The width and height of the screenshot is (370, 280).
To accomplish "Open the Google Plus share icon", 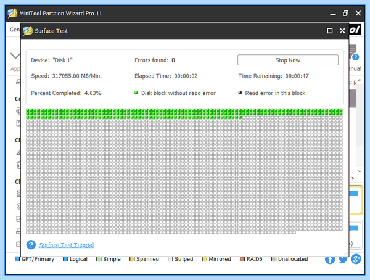I will pyautogui.click(x=356, y=259).
